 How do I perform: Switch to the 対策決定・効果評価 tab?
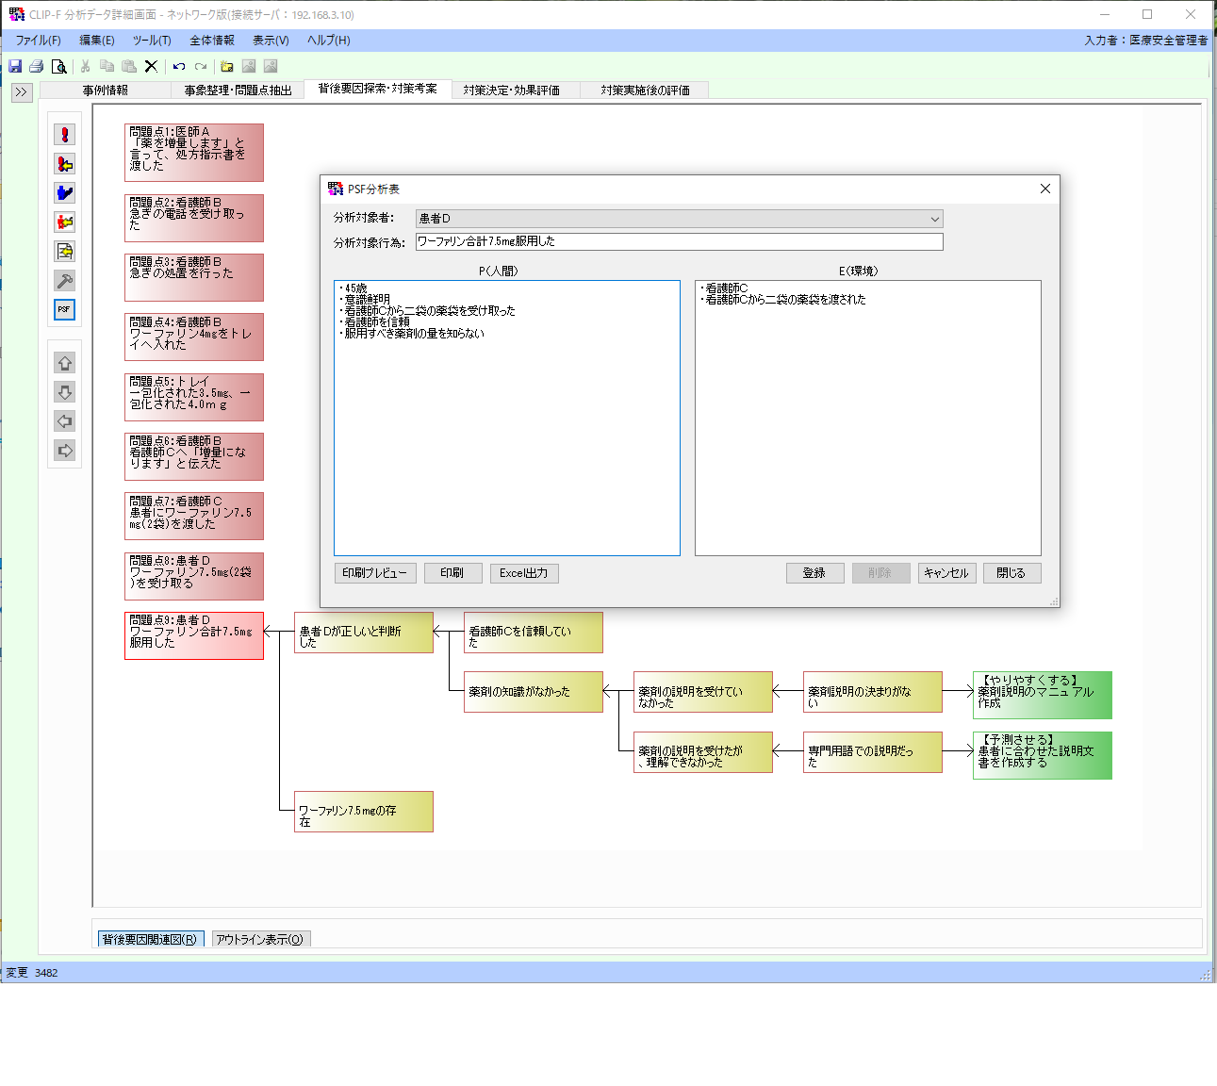pyautogui.click(x=511, y=90)
